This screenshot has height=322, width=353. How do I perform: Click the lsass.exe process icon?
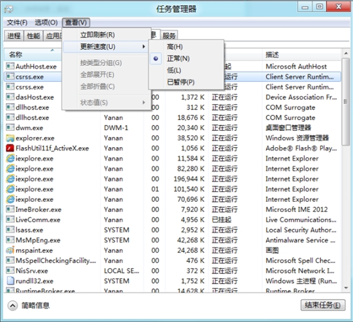(x=10, y=230)
